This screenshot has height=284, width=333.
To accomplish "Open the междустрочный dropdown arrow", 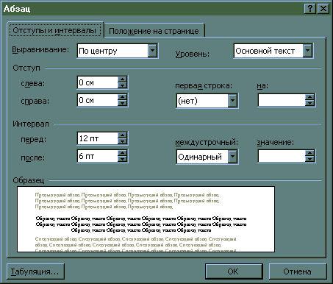I will (232, 157).
